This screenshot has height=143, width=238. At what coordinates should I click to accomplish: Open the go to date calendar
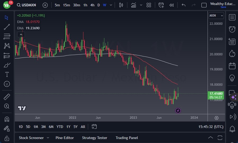94,126
